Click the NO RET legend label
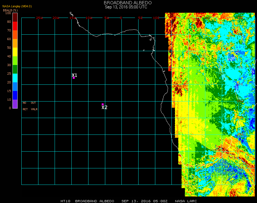Screen dimensions: 257x203 (25, 106)
